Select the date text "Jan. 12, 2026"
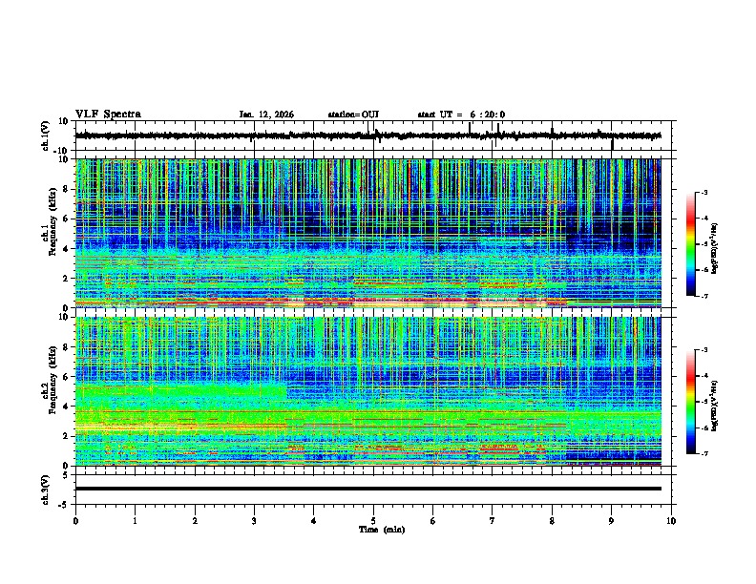756x584 pixels. (x=266, y=115)
